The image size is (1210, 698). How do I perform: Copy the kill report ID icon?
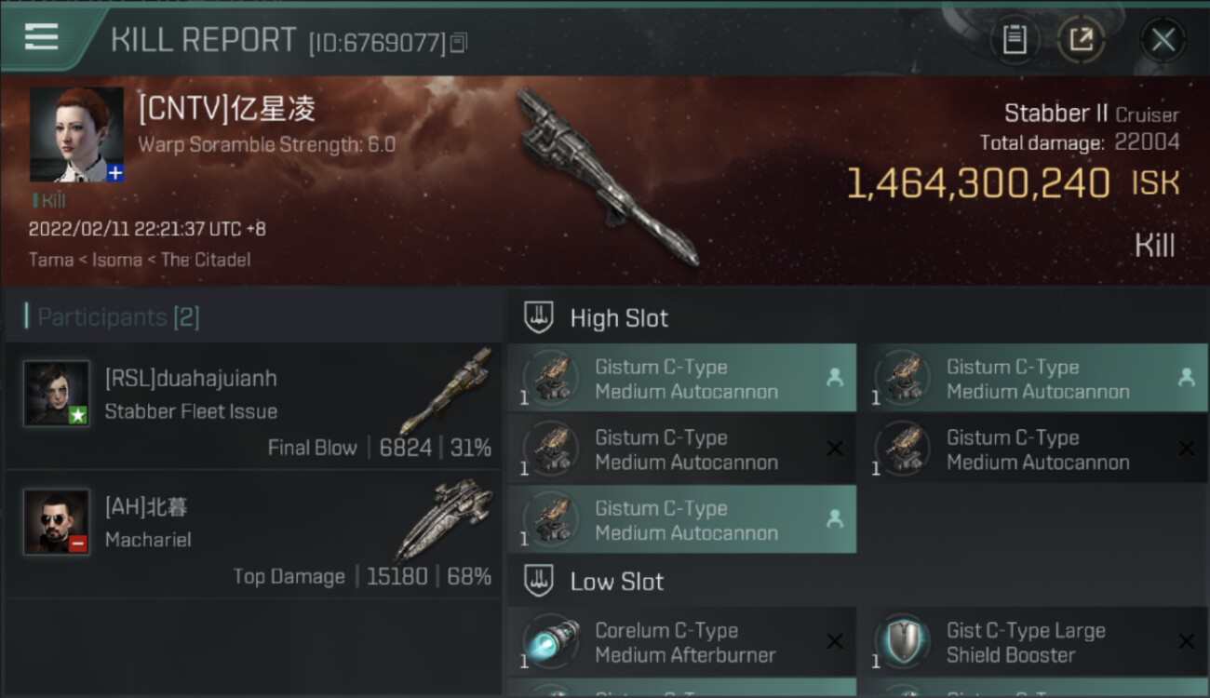459,43
